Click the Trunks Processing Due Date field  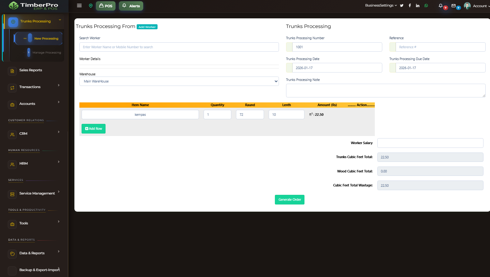[x=441, y=68]
